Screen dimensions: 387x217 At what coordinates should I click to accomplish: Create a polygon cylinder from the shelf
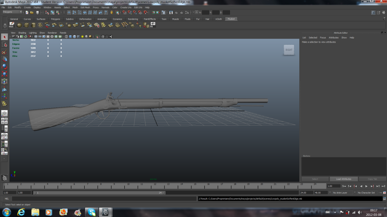(x=33, y=25)
